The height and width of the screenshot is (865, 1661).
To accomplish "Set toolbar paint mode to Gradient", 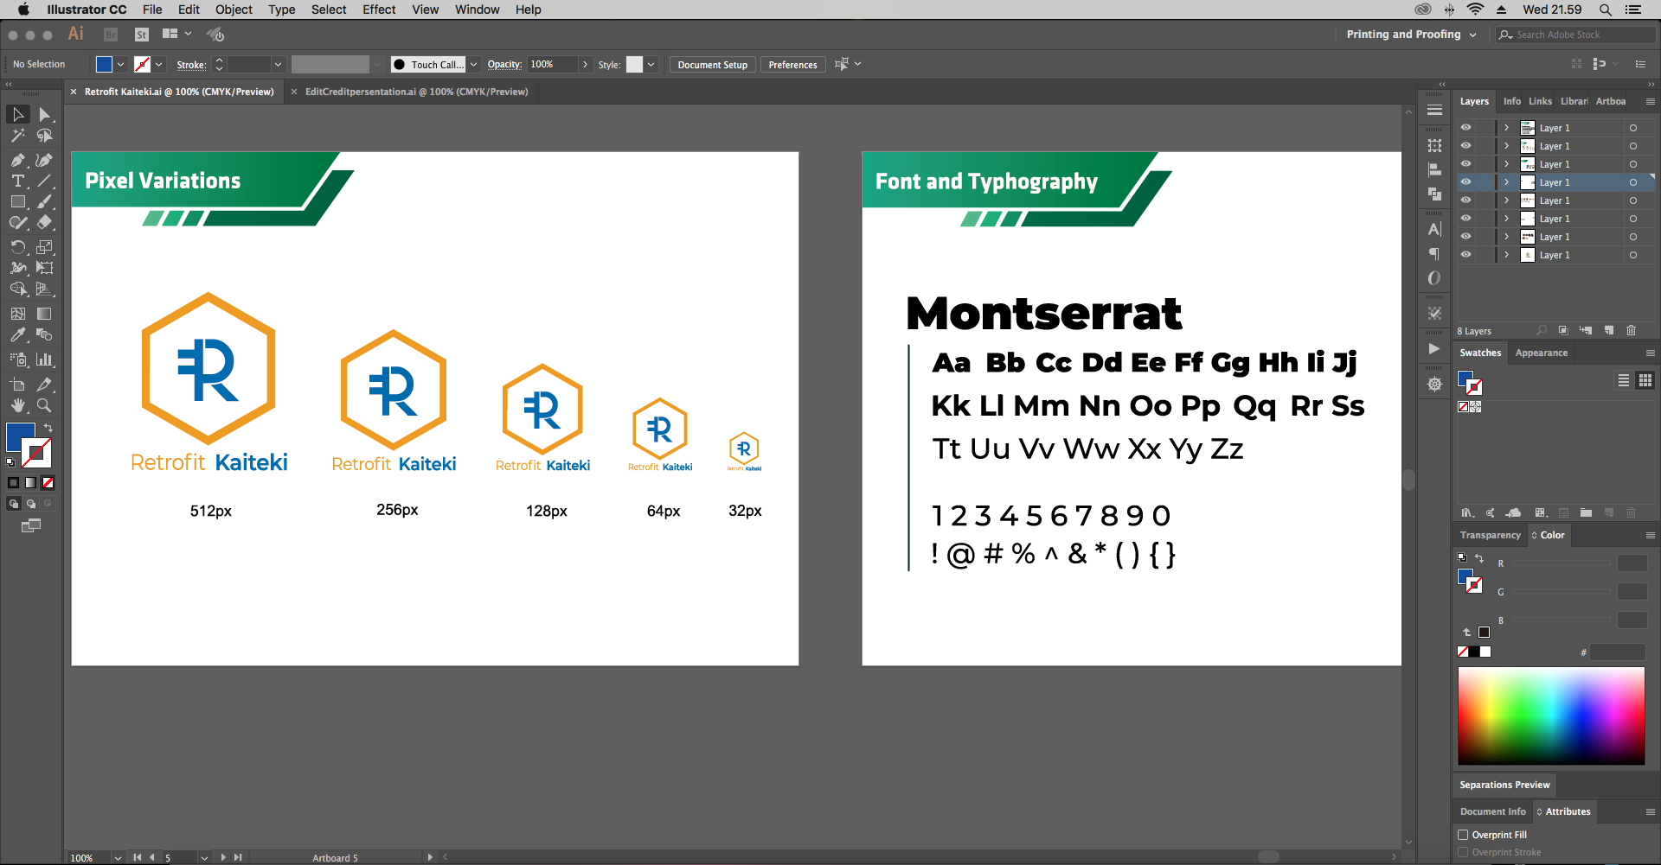I will point(31,483).
